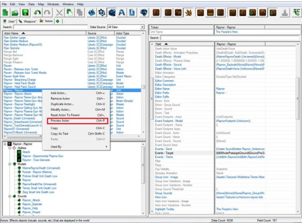Click the field list search box
The image size is (302, 223).
(230, 38)
